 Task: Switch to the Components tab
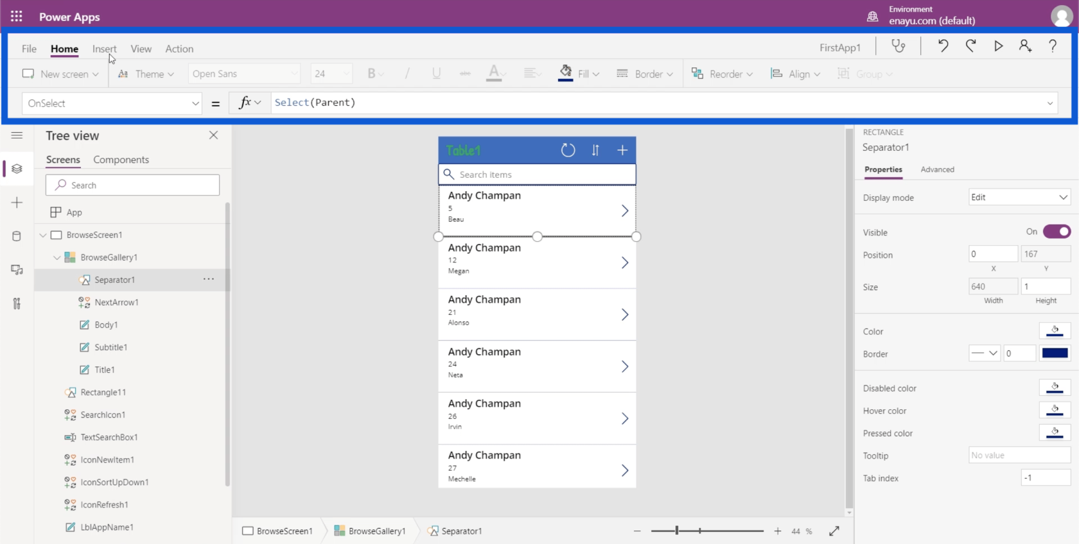coord(121,160)
